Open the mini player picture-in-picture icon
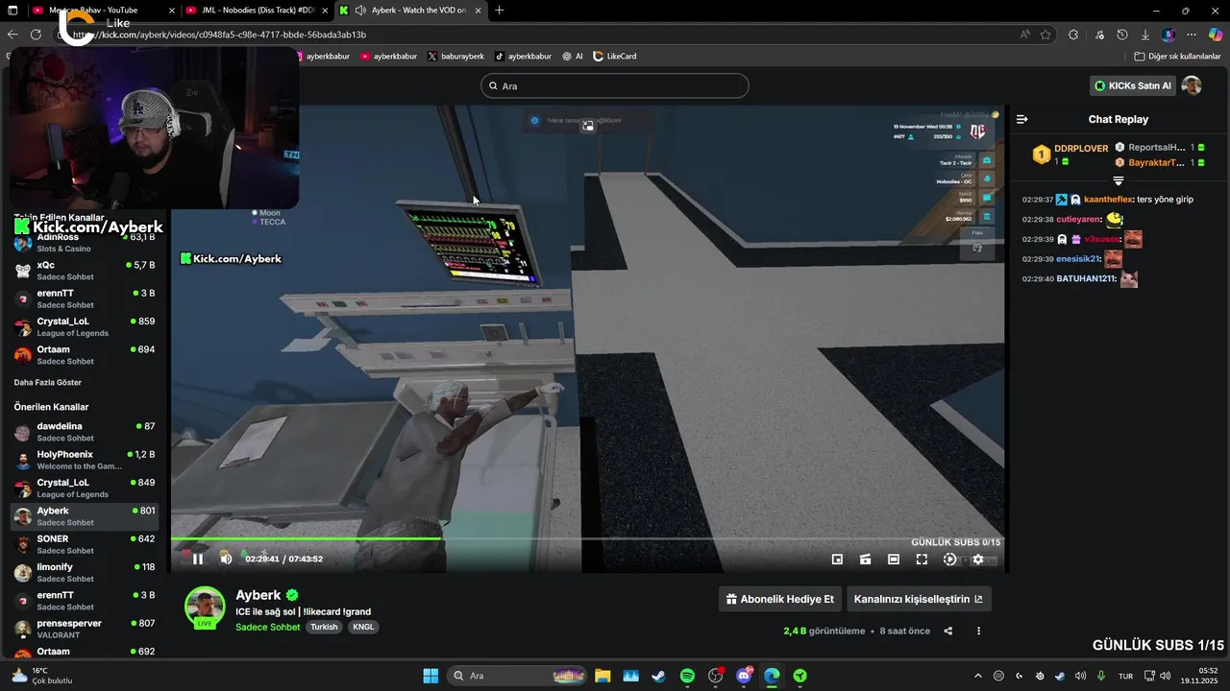The width and height of the screenshot is (1230, 691). pos(837,560)
